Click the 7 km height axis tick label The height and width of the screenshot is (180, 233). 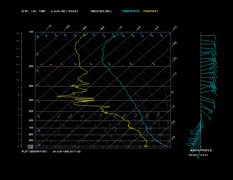point(19,102)
